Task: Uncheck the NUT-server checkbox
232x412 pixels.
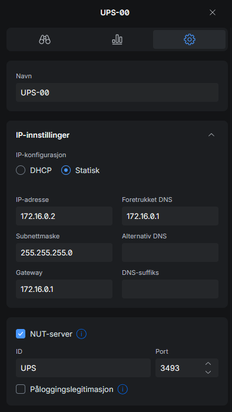Action: coord(21,334)
